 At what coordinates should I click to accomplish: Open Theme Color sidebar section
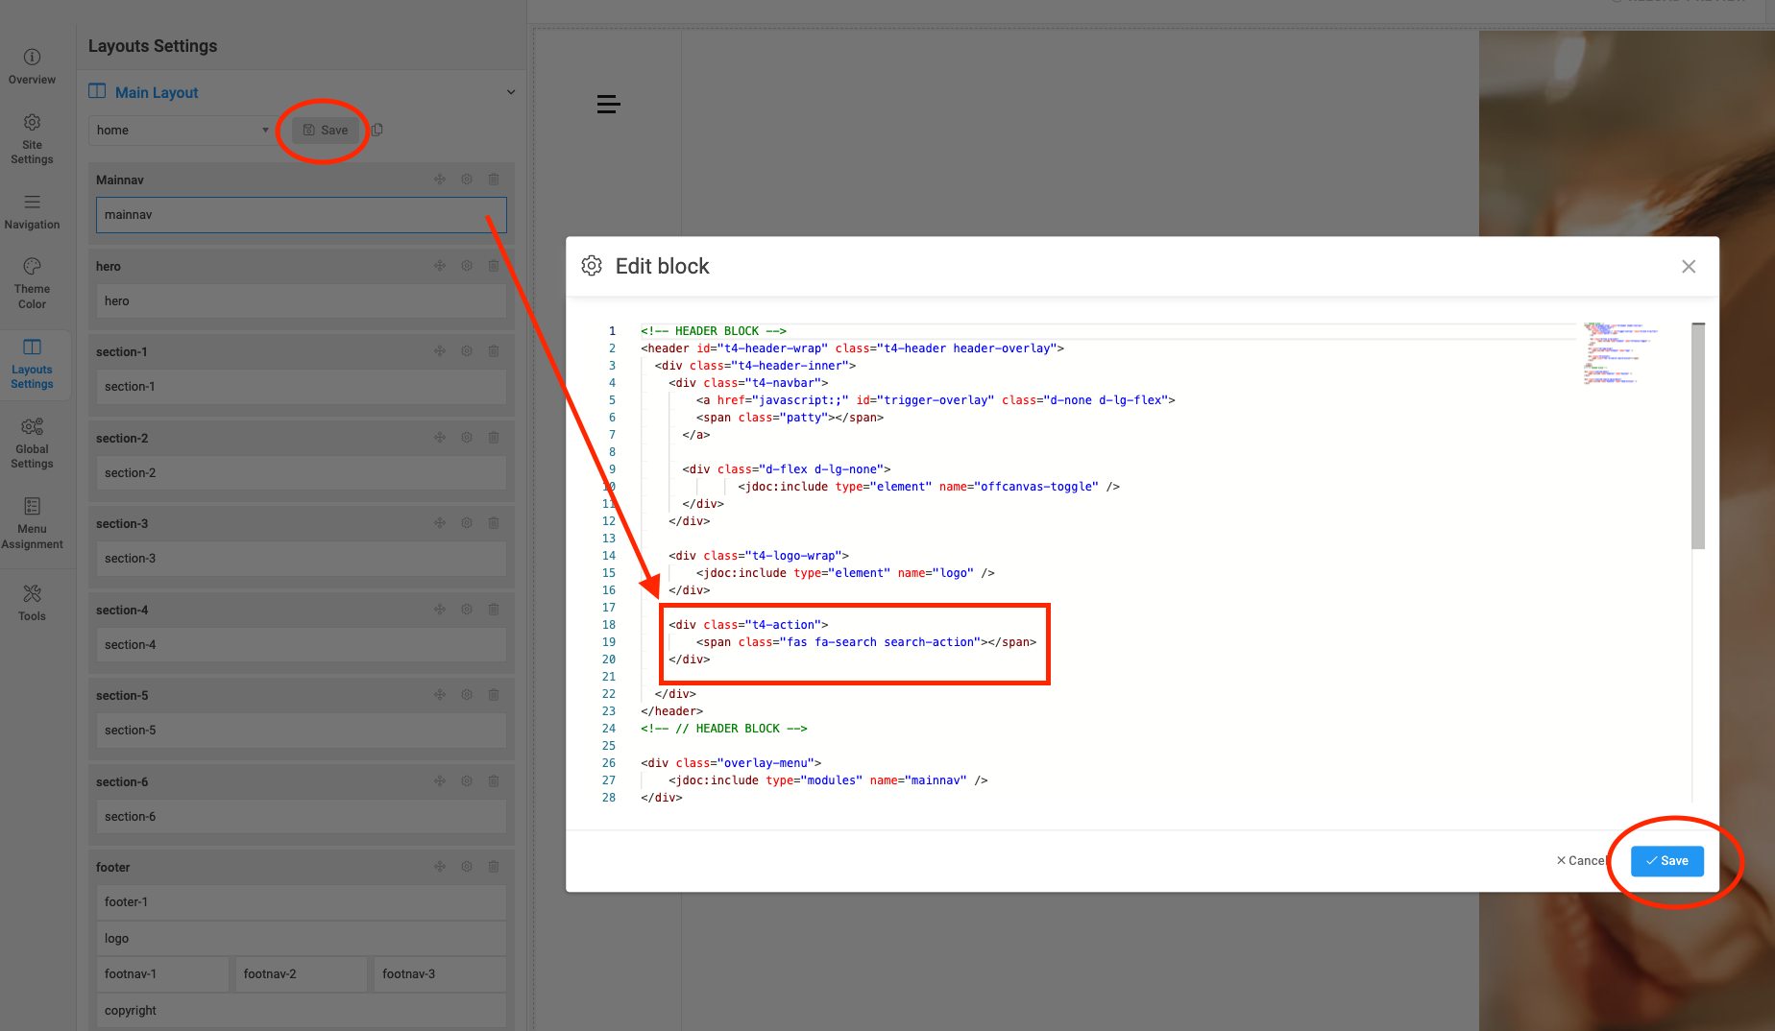[32, 282]
